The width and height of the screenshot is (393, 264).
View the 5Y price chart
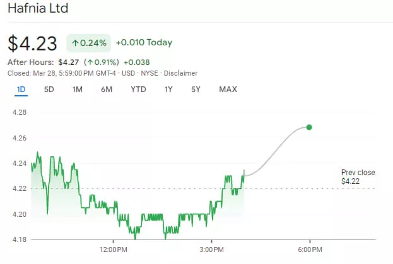(196, 89)
